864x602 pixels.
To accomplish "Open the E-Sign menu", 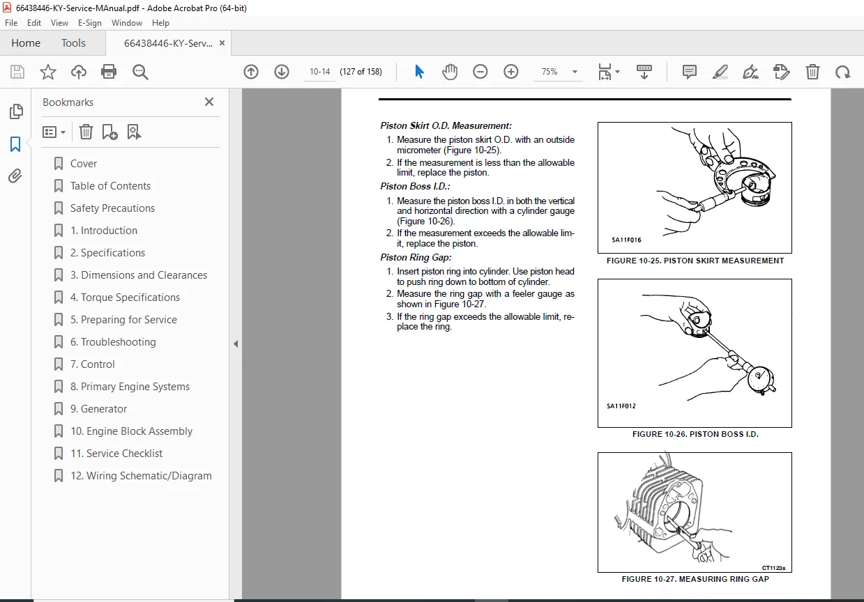I will coord(90,22).
